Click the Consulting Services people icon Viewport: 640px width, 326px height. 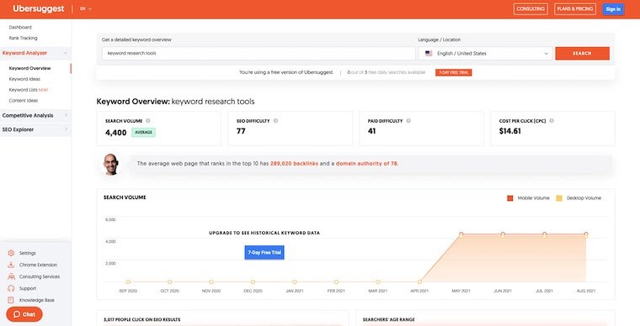(11, 276)
